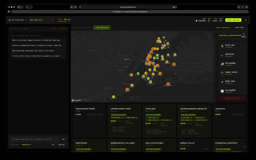Choose the 'holding its breath' neighborhood prompt

[x=38, y=45]
